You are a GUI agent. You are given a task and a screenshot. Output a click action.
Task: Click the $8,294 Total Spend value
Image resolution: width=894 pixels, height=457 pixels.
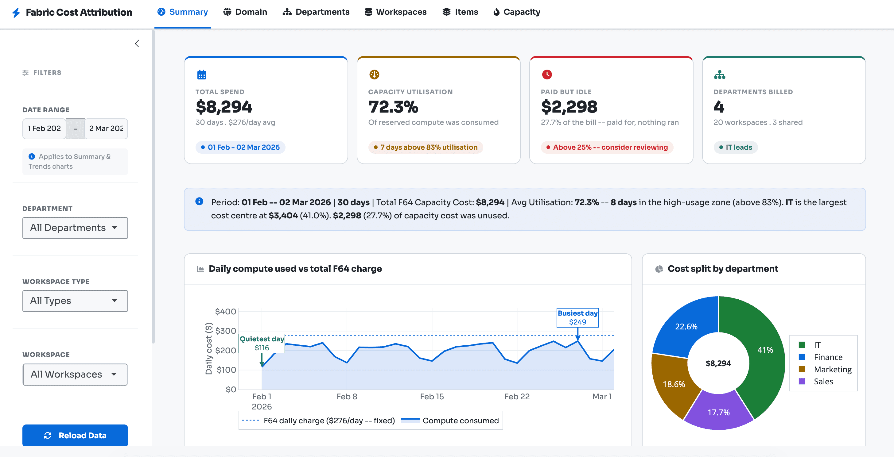click(224, 107)
